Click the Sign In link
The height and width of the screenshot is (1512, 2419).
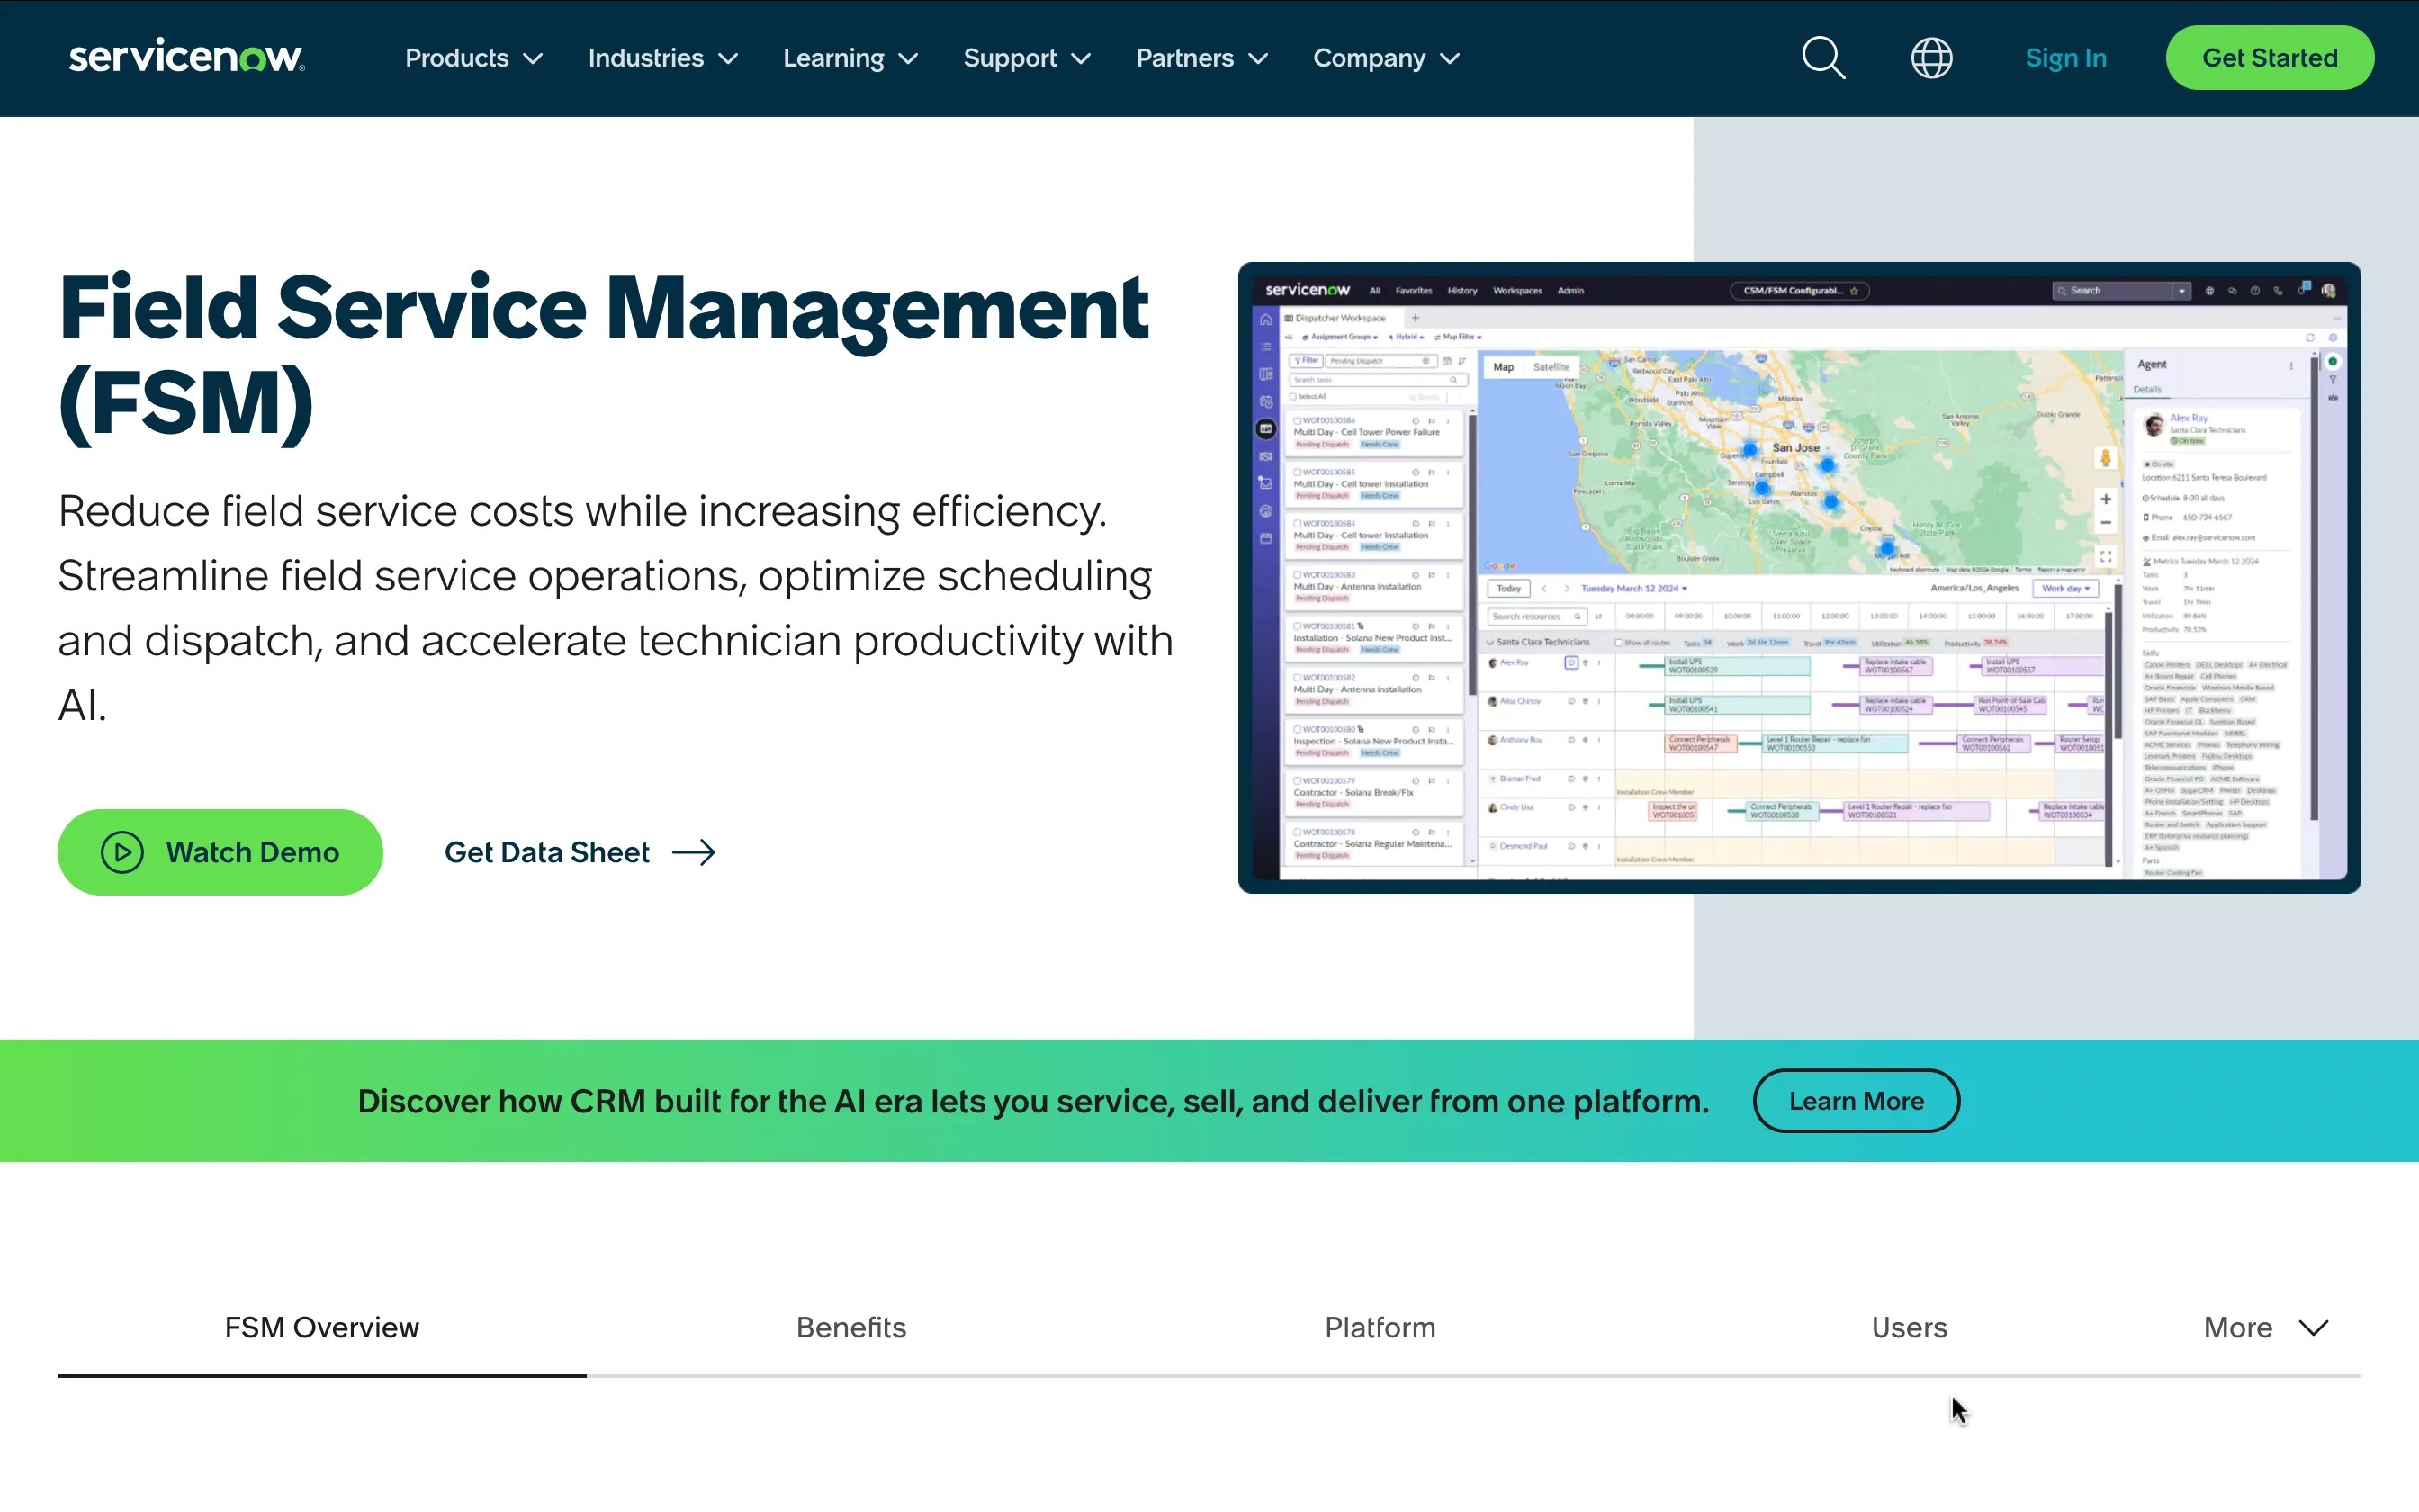point(2065,58)
